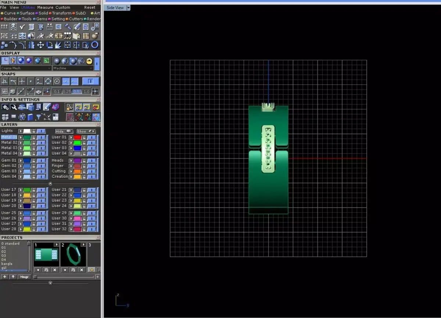
Task: Expand arrow for the User 17 layer
Action: point(21,190)
